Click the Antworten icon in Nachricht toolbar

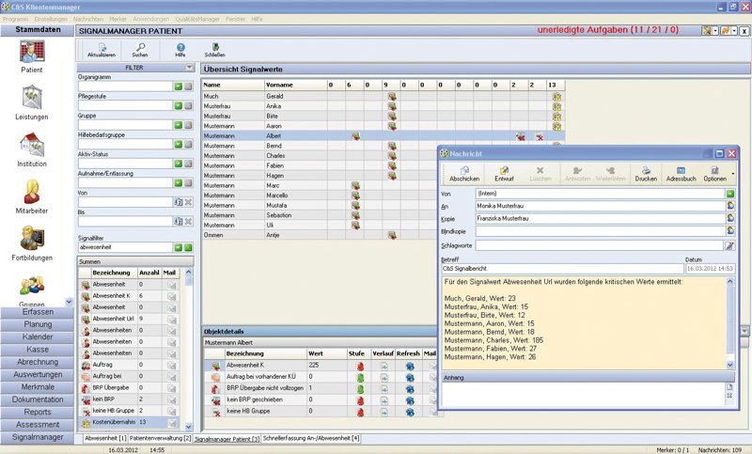[x=577, y=174]
